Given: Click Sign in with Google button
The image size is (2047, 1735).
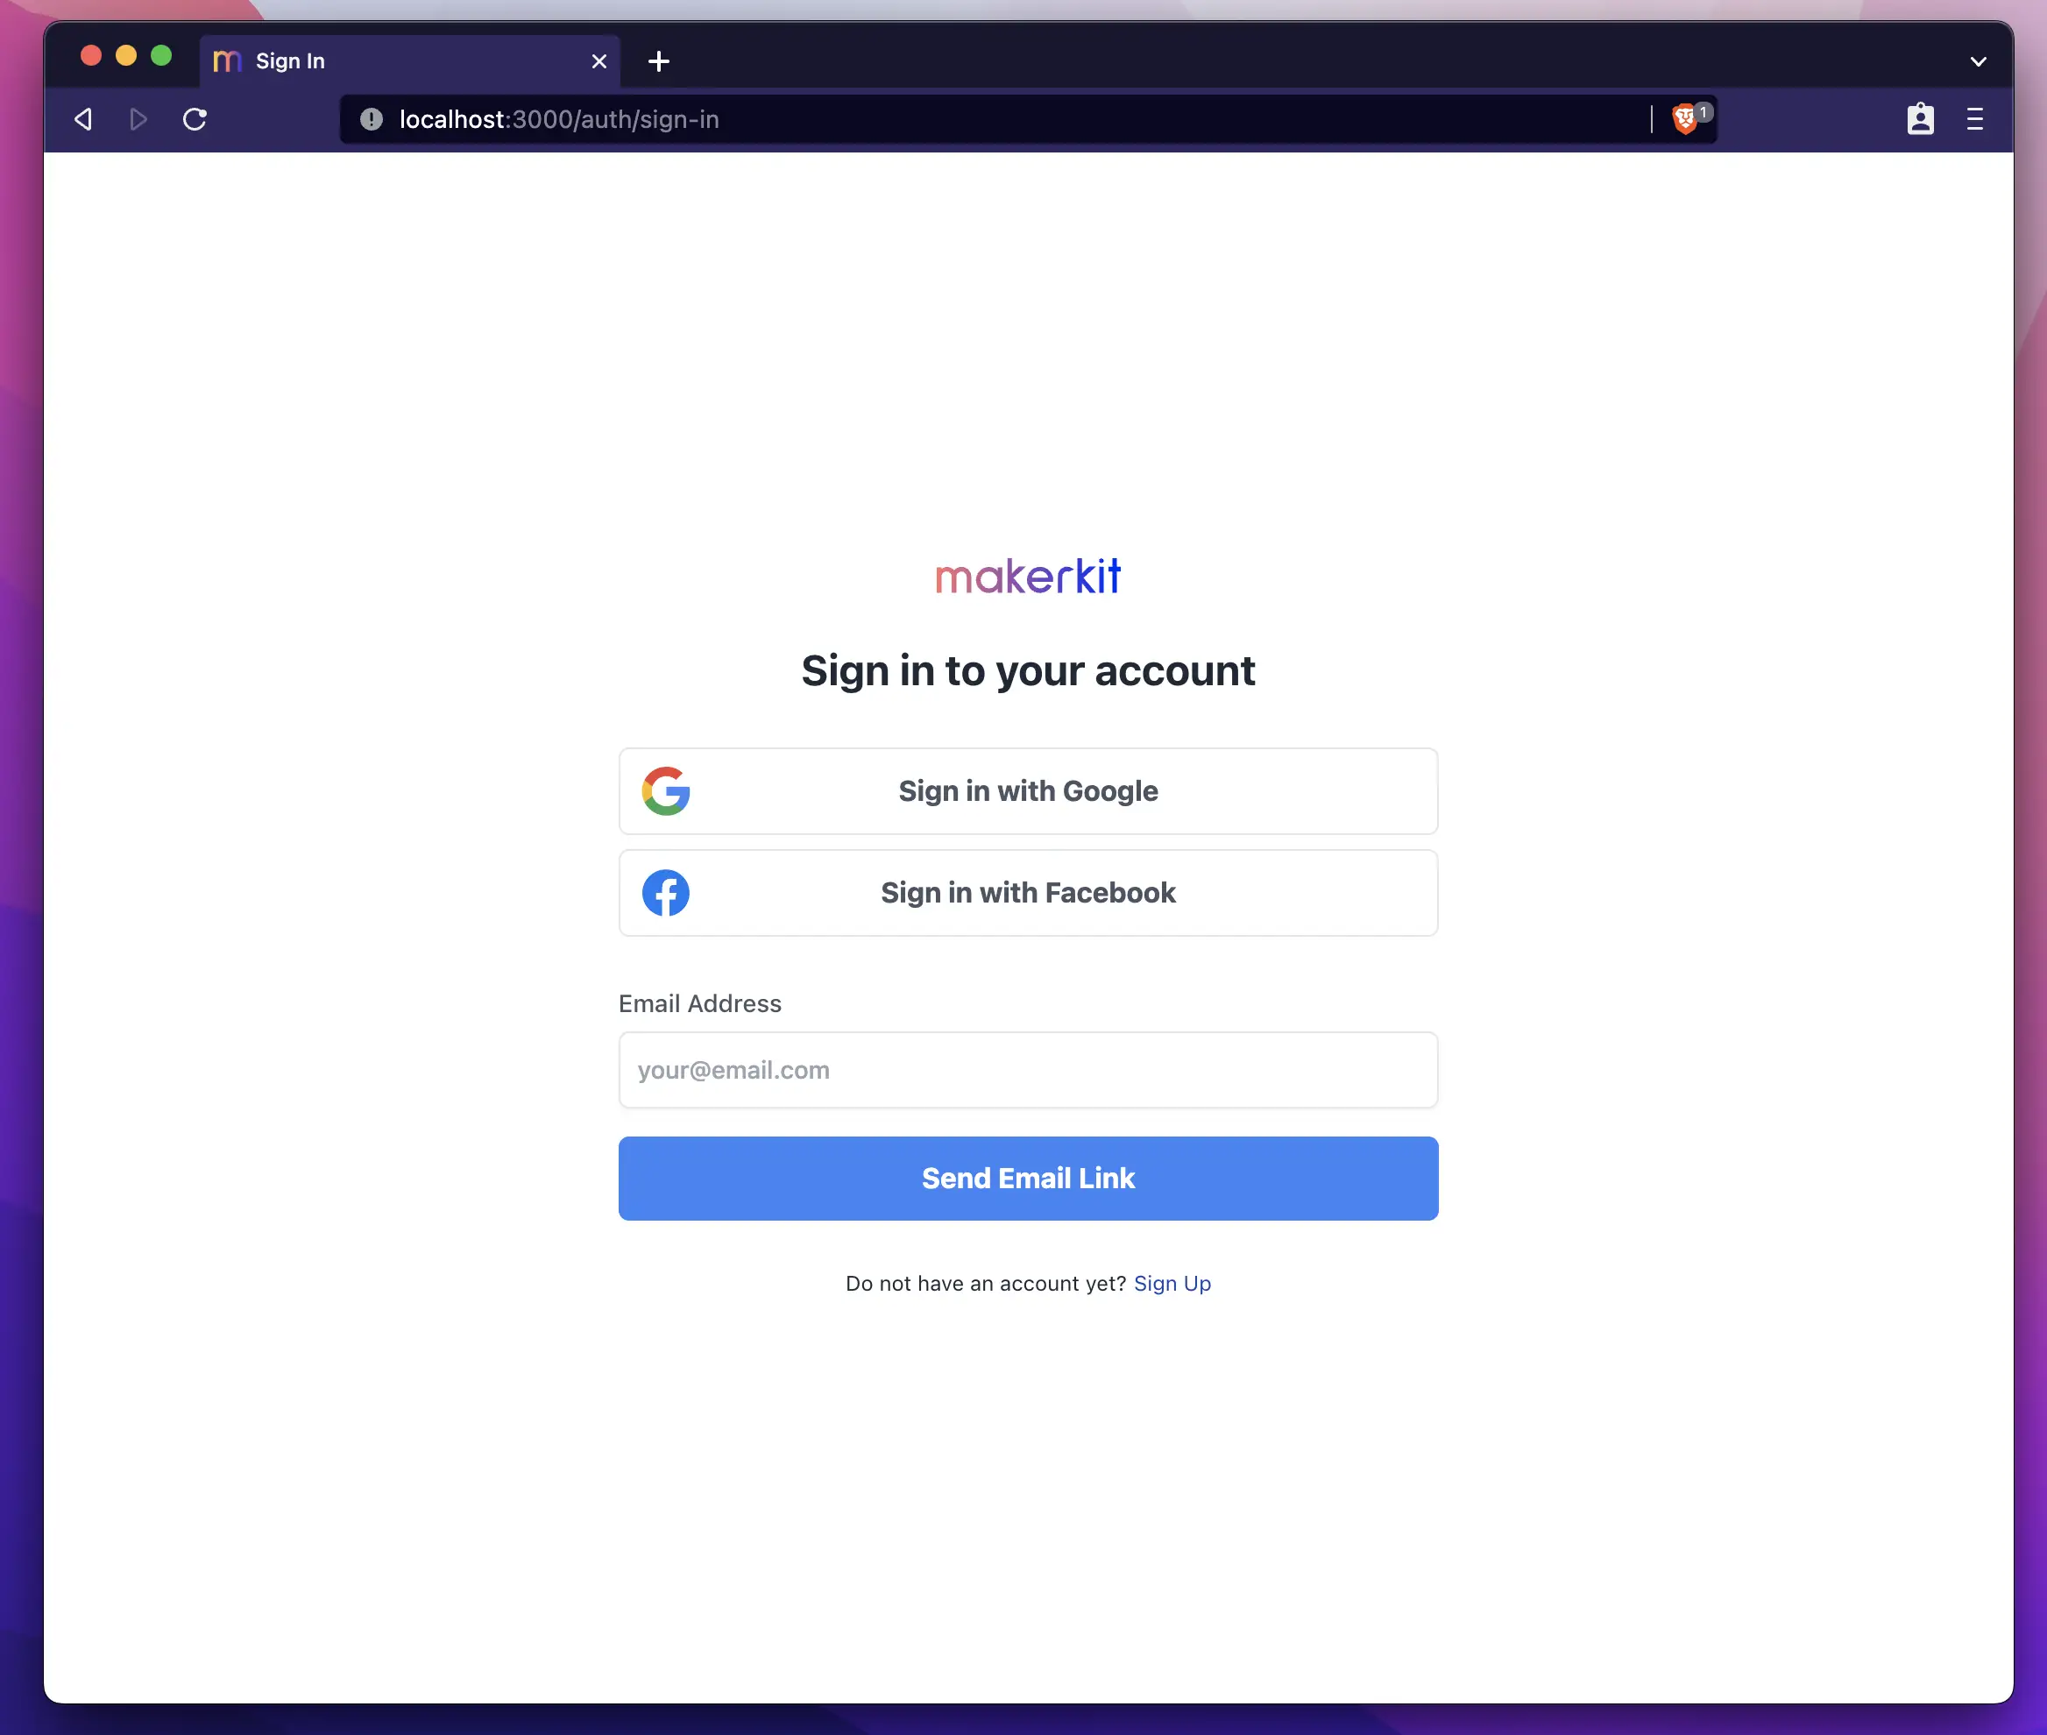Looking at the screenshot, I should [x=1028, y=790].
